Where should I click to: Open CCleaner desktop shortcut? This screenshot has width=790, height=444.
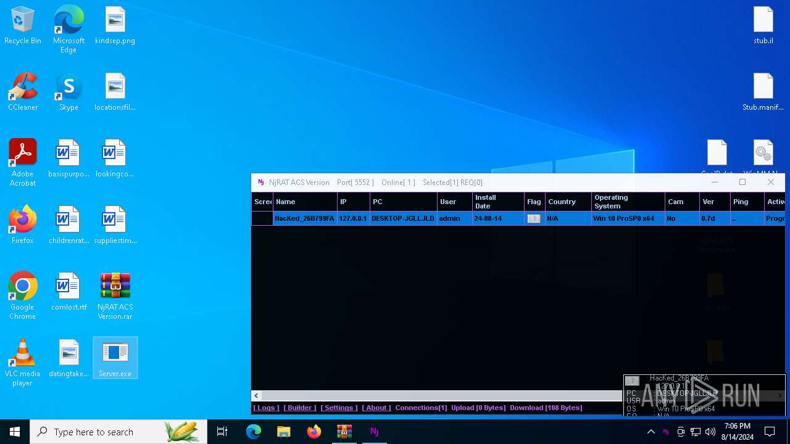coord(23,92)
